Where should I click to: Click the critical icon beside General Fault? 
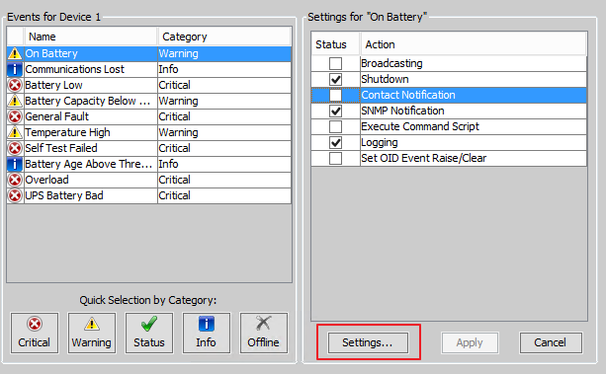pos(15,116)
